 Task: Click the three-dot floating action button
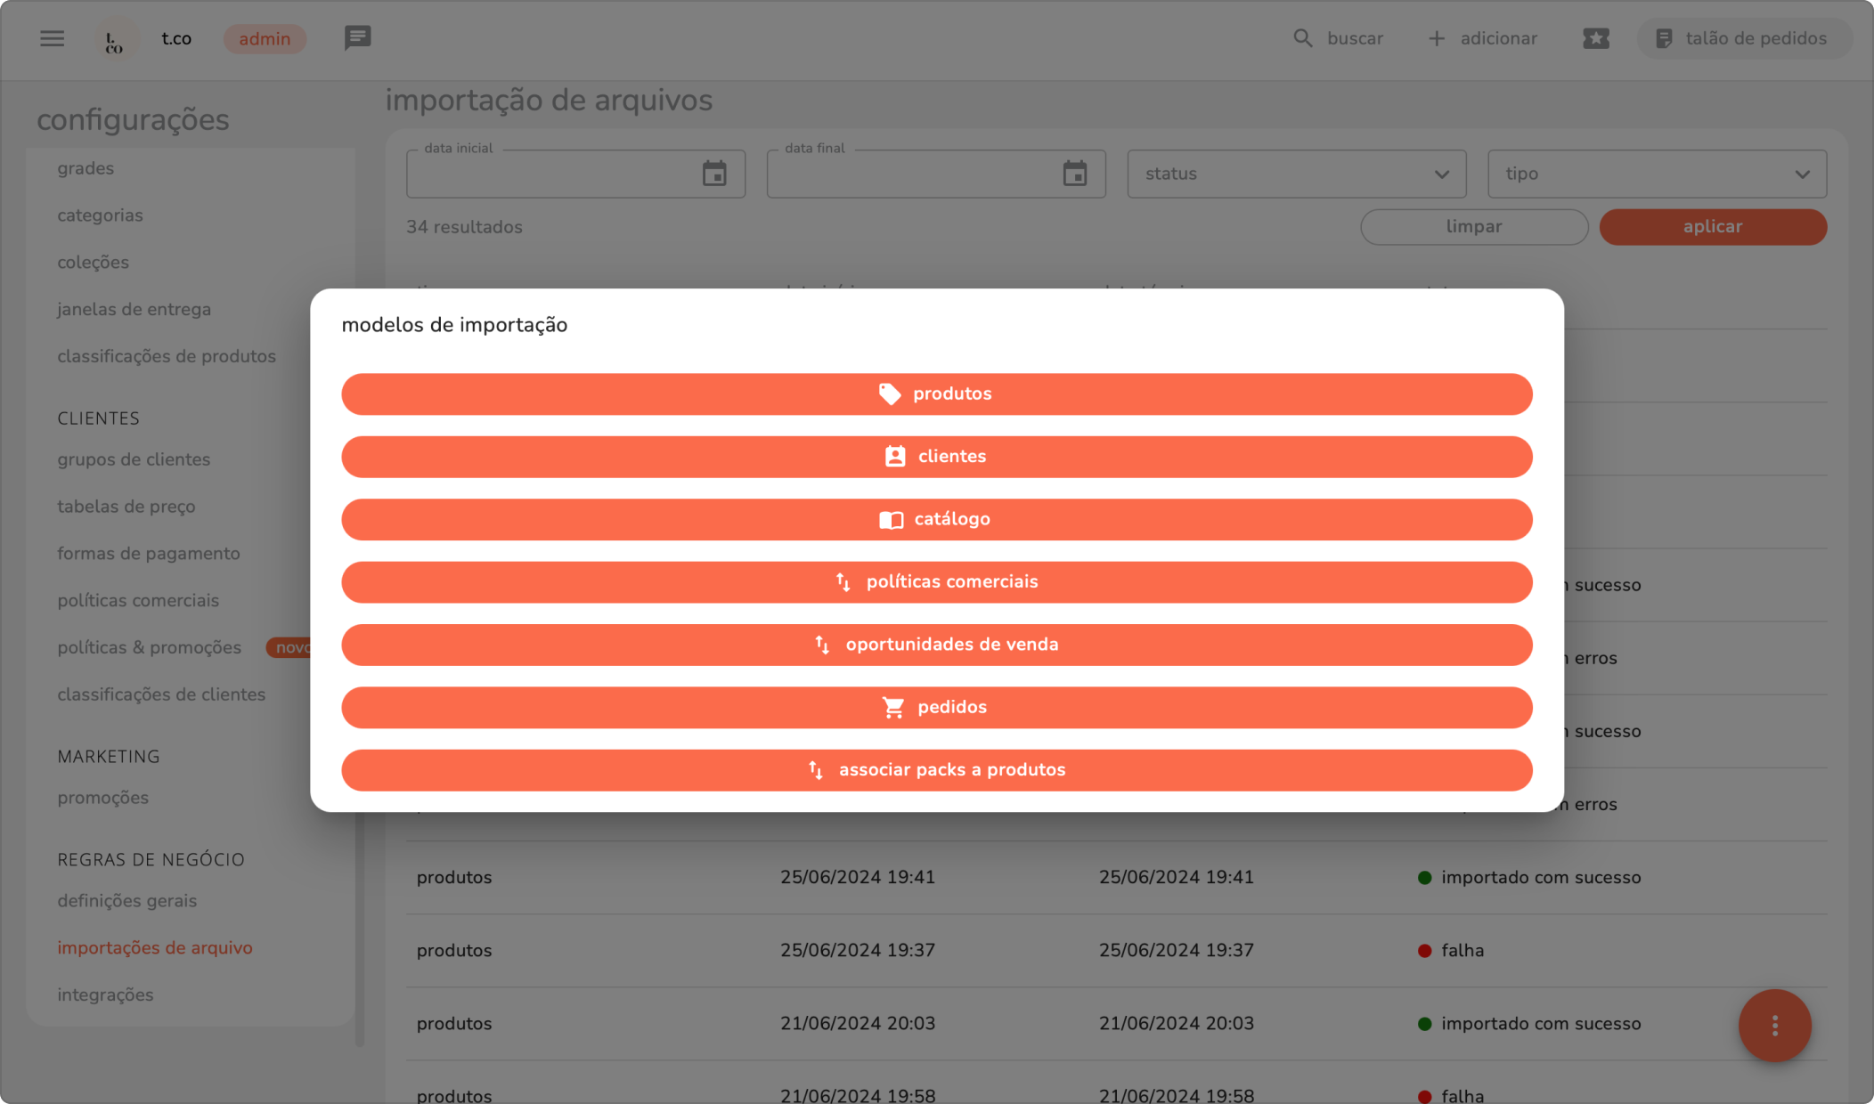1774,1025
